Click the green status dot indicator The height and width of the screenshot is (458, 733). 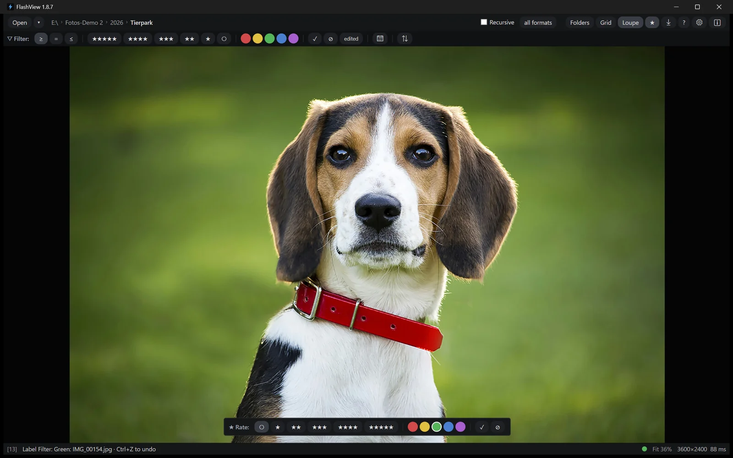[645, 449]
